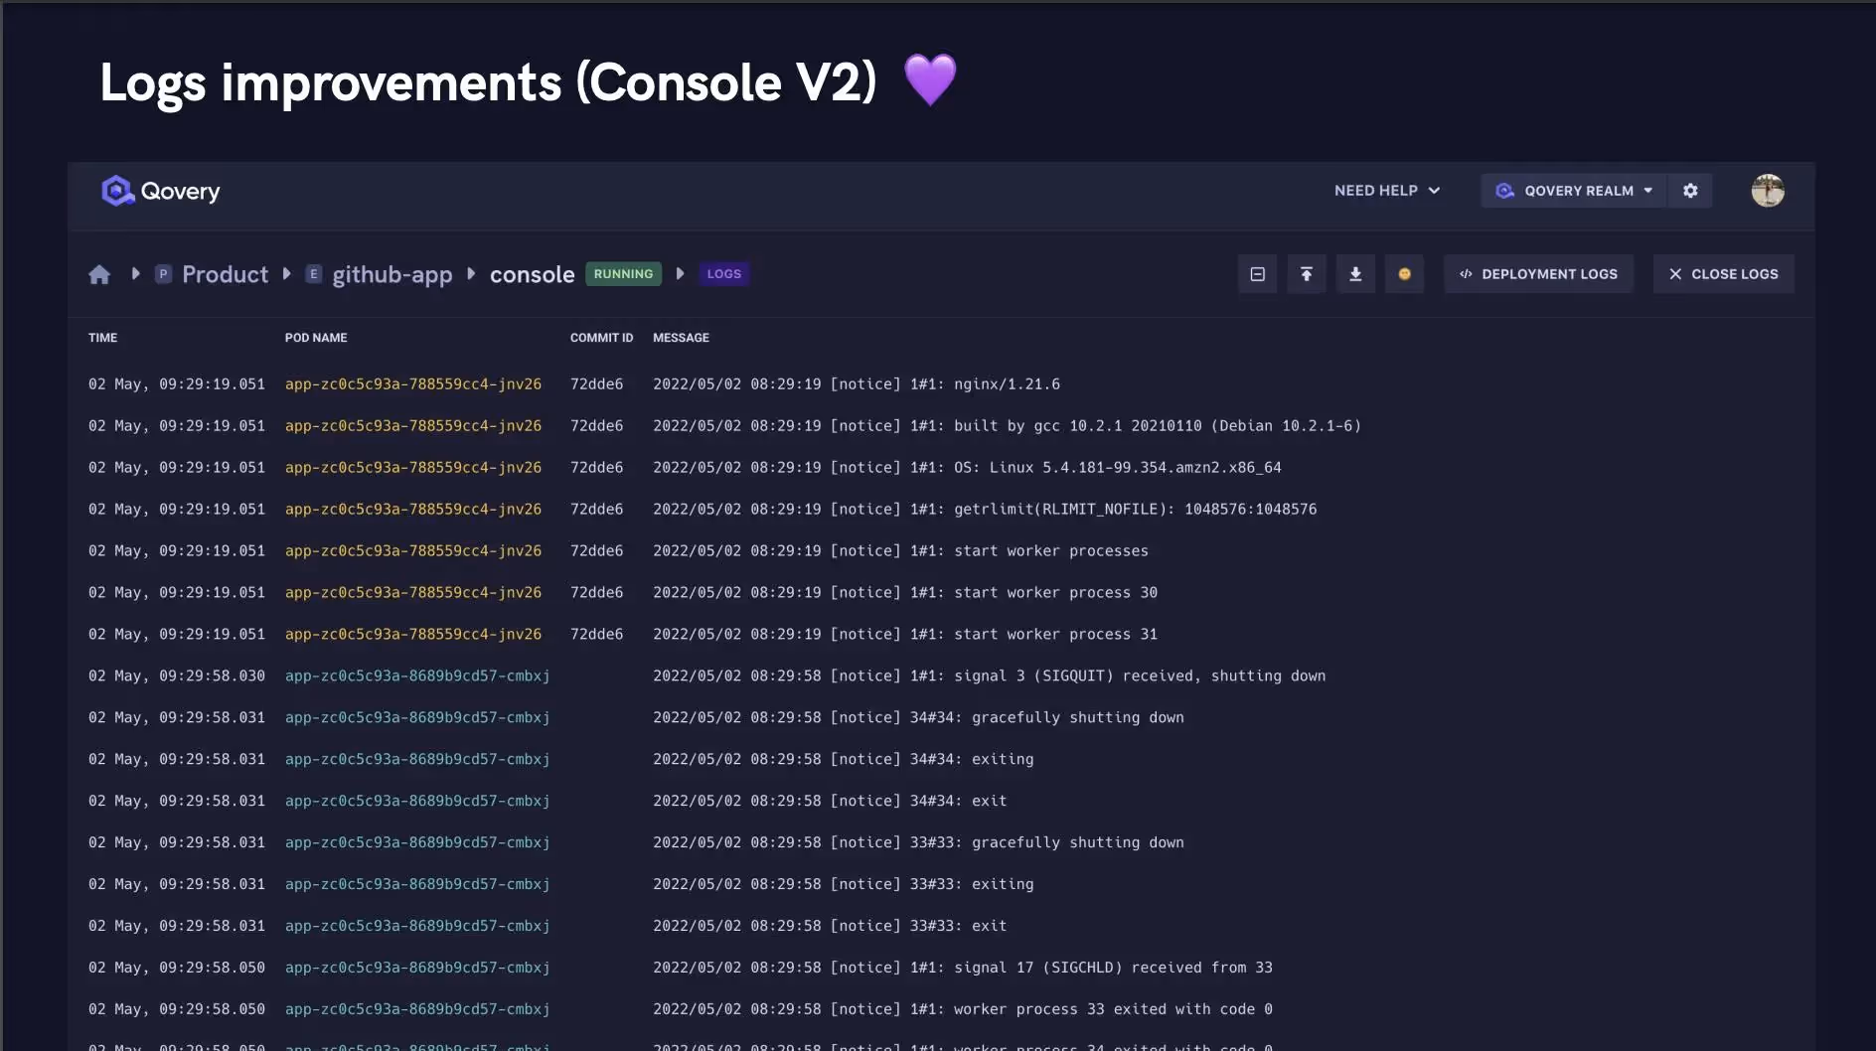This screenshot has width=1876, height=1051.
Task: Select the console breadcrumb item
Action: [533, 274]
